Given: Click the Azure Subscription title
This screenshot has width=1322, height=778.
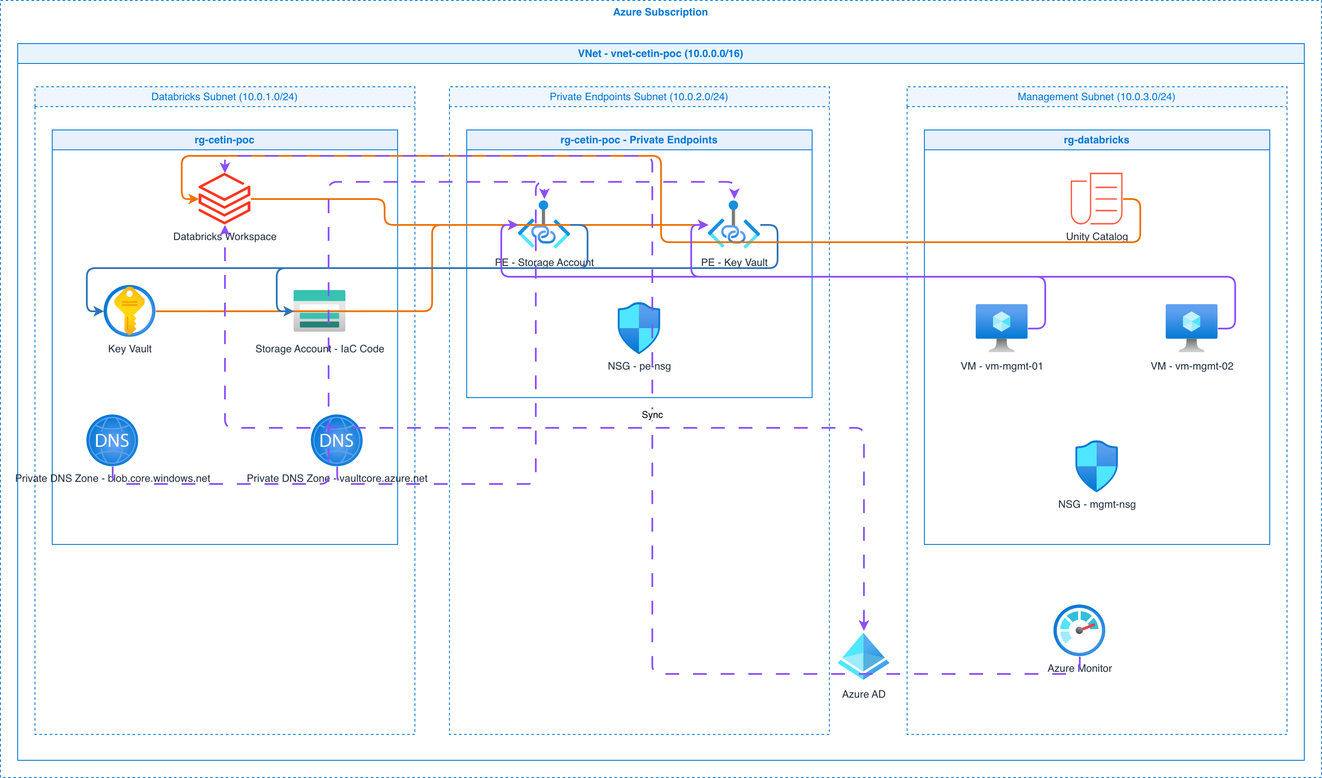Looking at the screenshot, I should 661,12.
